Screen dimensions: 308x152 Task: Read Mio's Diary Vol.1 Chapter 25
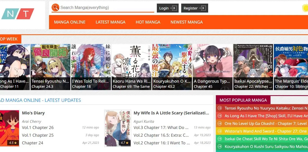click(x=38, y=135)
